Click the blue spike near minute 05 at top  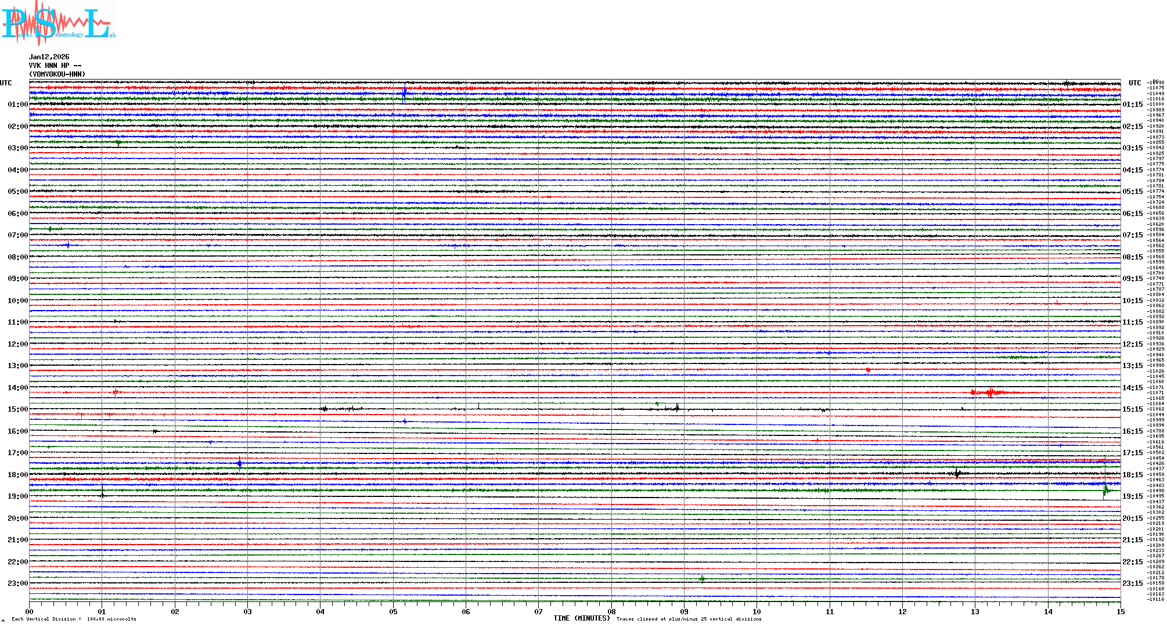pos(404,92)
